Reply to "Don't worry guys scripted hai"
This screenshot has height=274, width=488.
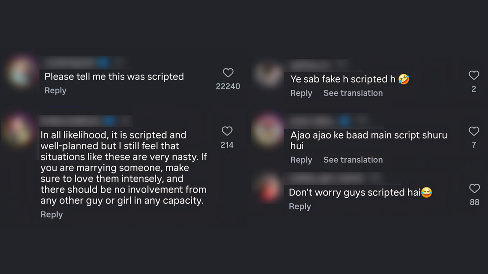tap(300, 206)
